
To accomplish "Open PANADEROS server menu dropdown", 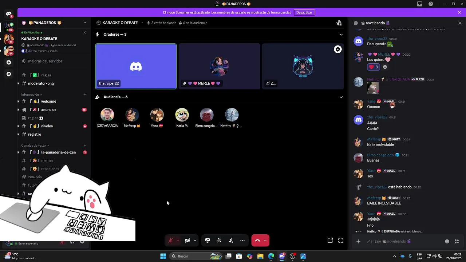I will click(85, 23).
